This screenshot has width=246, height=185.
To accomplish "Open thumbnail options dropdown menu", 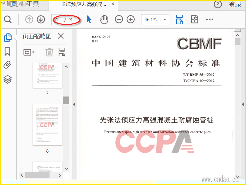I will (29, 52).
